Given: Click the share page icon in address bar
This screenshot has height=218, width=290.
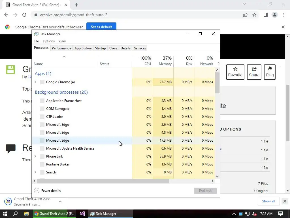Looking at the screenshot, I should coord(245,15).
